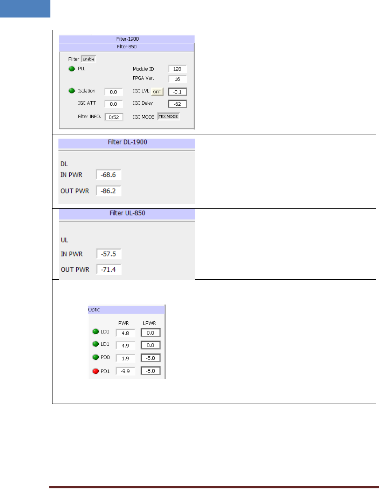Click the green LD0 status indicator

96,331
